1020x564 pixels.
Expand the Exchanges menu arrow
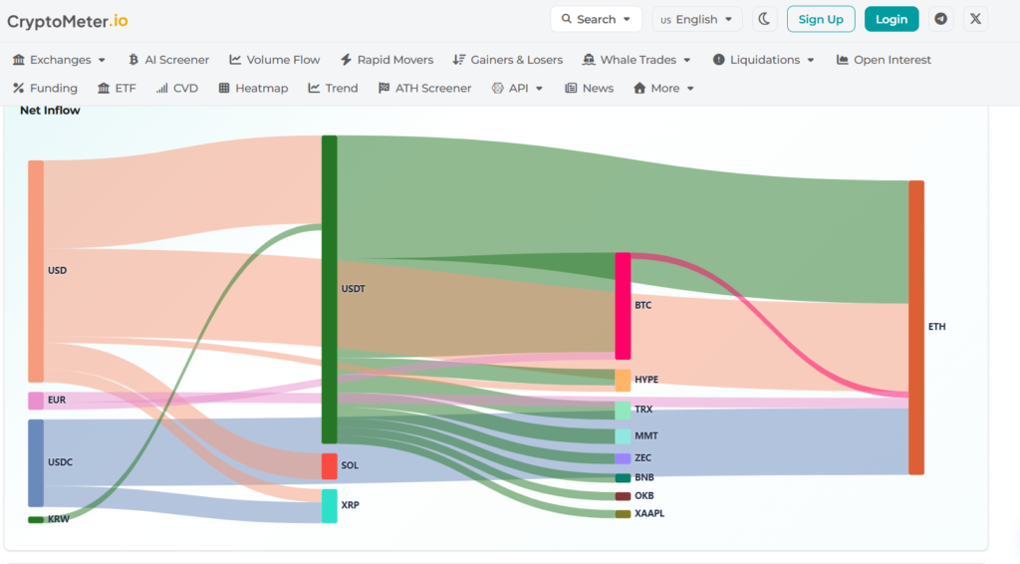point(102,60)
